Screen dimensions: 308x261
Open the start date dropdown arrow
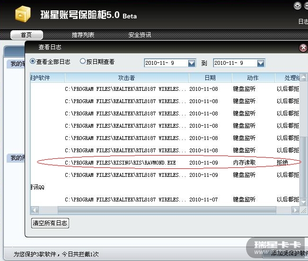pyautogui.click(x=192, y=63)
